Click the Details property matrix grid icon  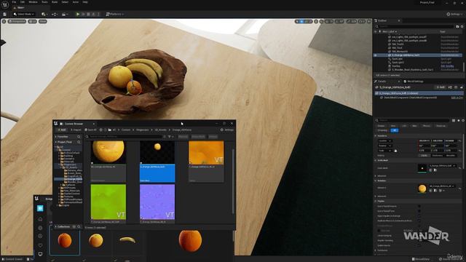coord(454,120)
